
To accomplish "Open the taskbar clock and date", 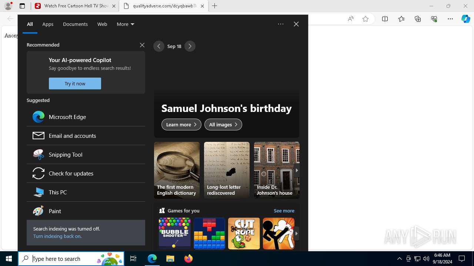I will (442, 259).
